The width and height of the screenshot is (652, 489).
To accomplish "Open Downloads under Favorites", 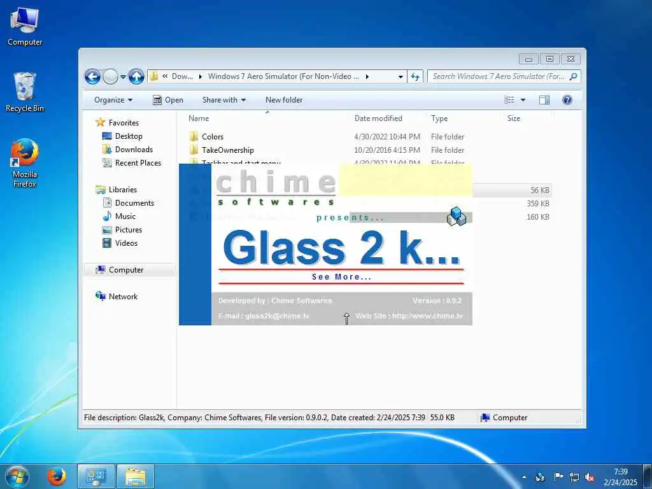I will point(134,149).
